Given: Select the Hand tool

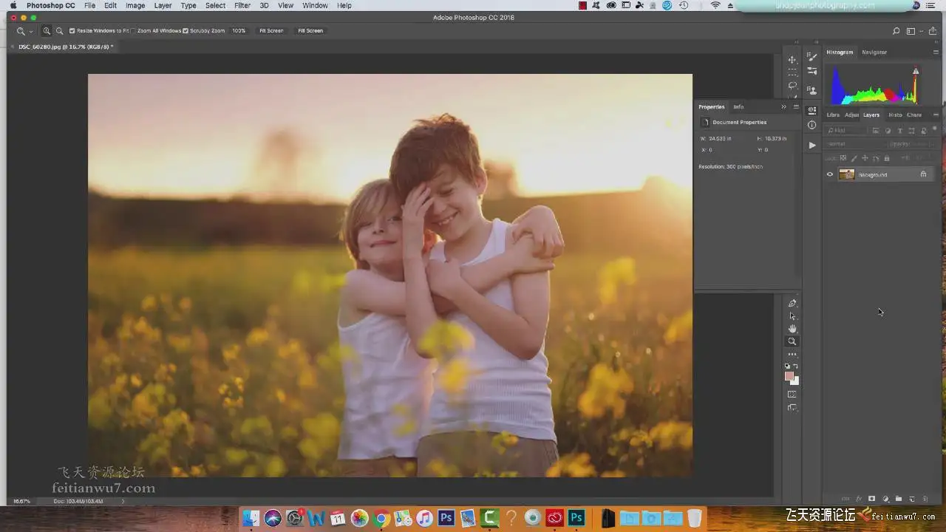Looking at the screenshot, I should click(x=792, y=329).
